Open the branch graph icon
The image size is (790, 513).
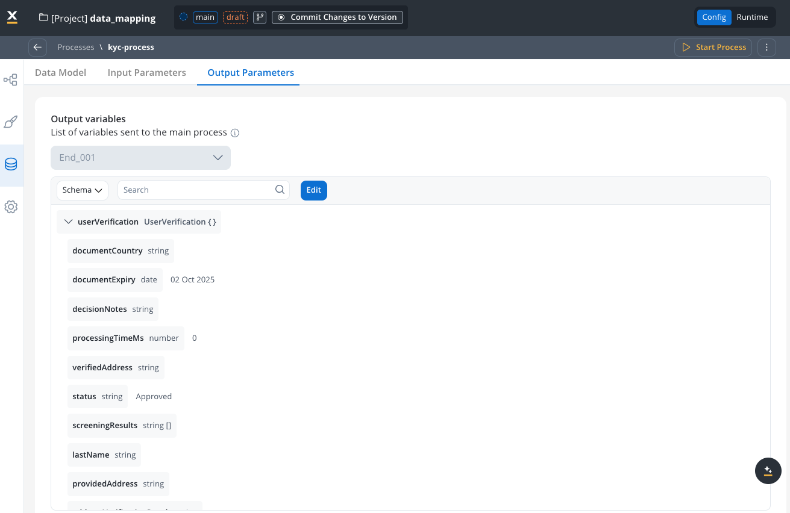[x=260, y=17]
